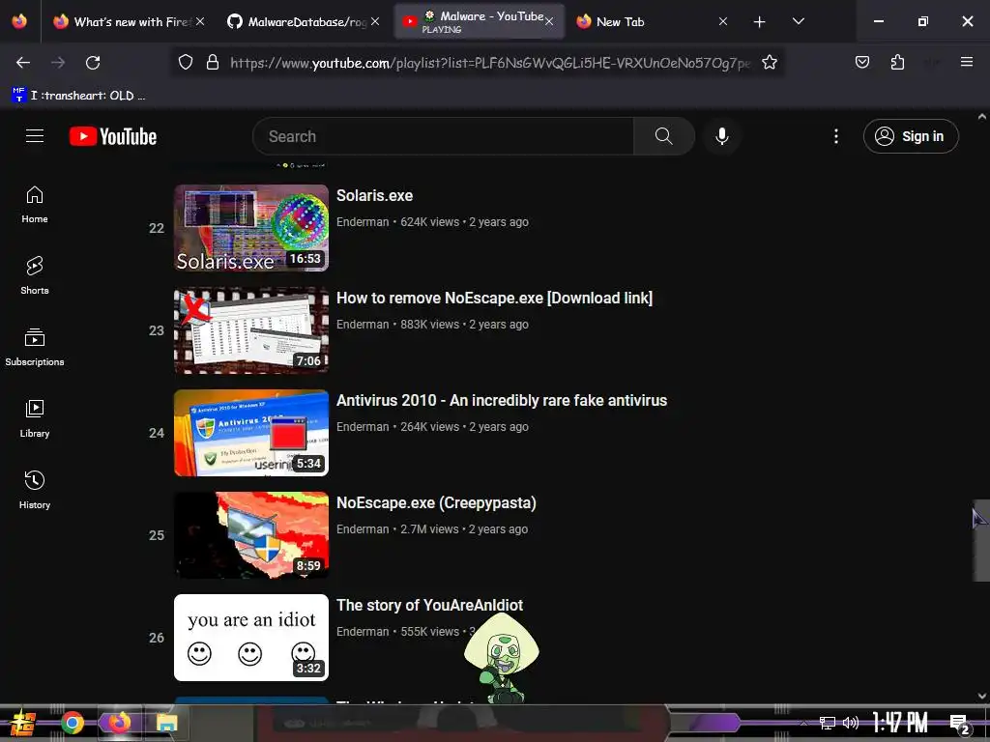Start voice search with microphone icon
Screen dimensions: 990x742
(x=721, y=136)
